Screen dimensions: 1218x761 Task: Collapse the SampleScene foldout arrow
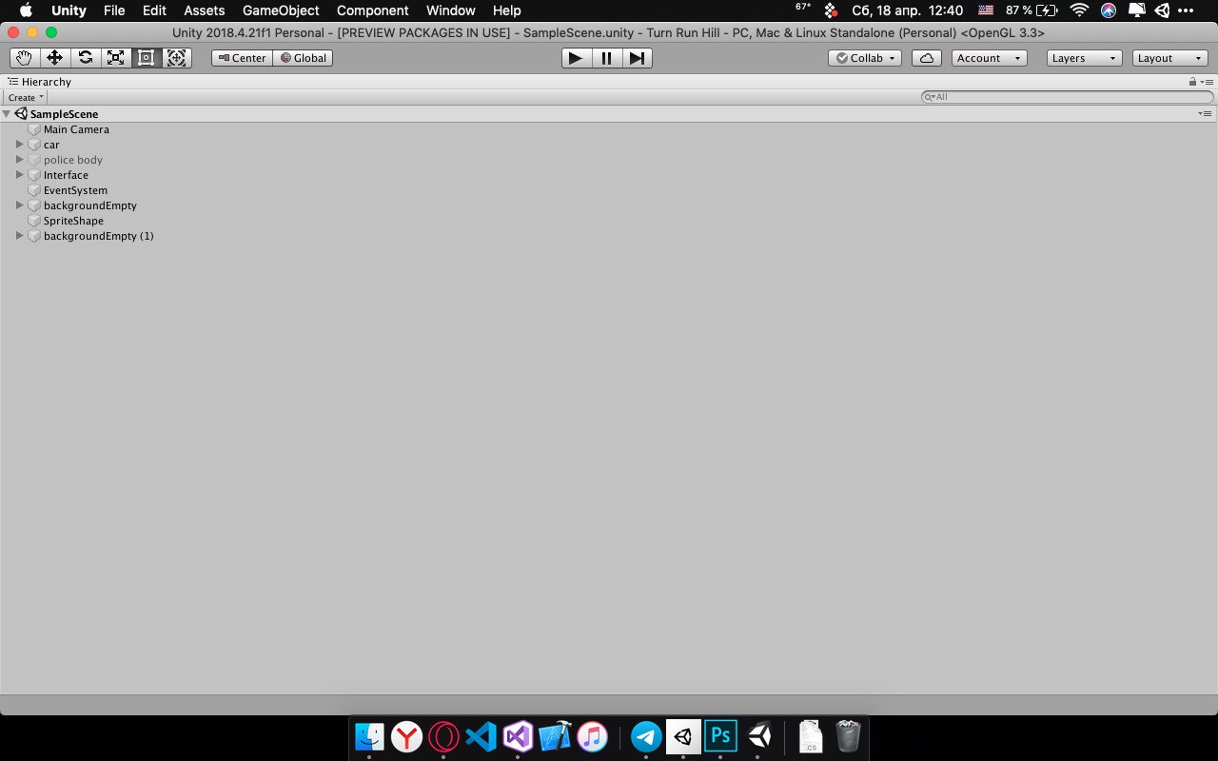click(x=7, y=114)
